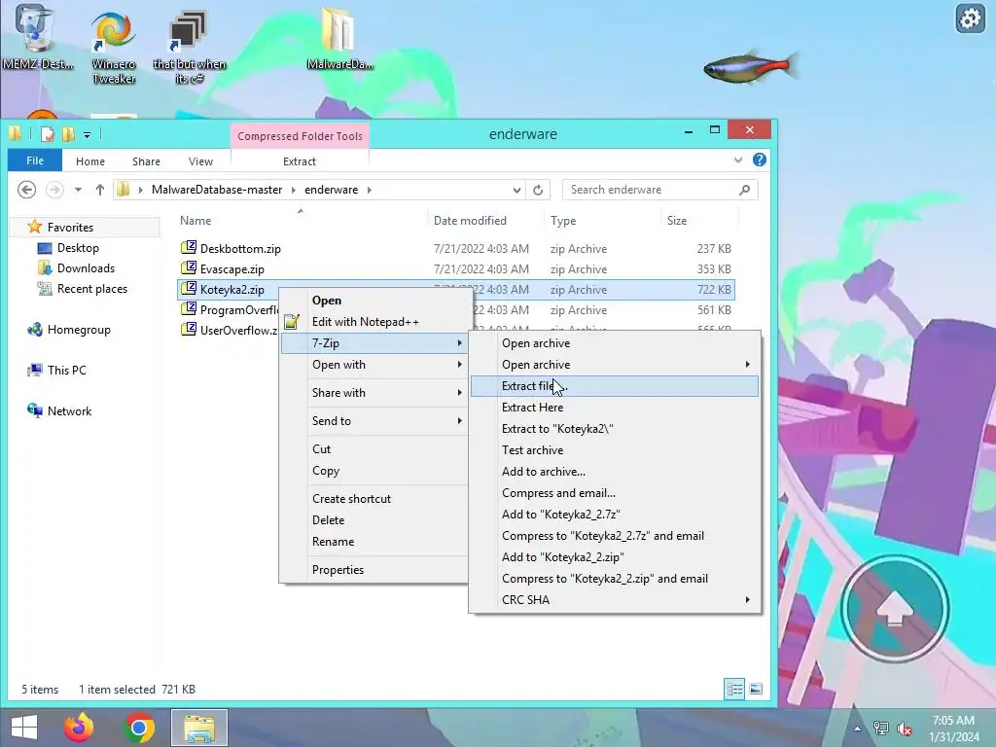Open the Send to submenu
The width and height of the screenshot is (996, 747).
(374, 420)
